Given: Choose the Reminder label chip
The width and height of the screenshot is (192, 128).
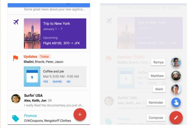Looking at the screenshot, I should pyautogui.click(x=156, y=102).
